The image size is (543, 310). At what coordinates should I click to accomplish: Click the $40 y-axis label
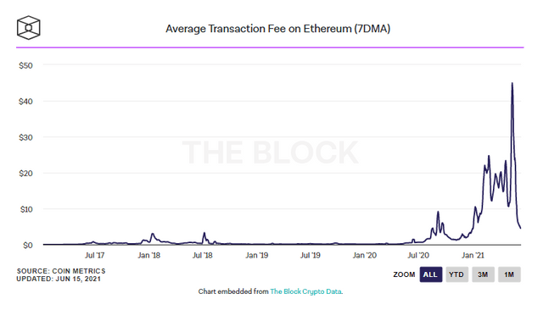coord(26,102)
